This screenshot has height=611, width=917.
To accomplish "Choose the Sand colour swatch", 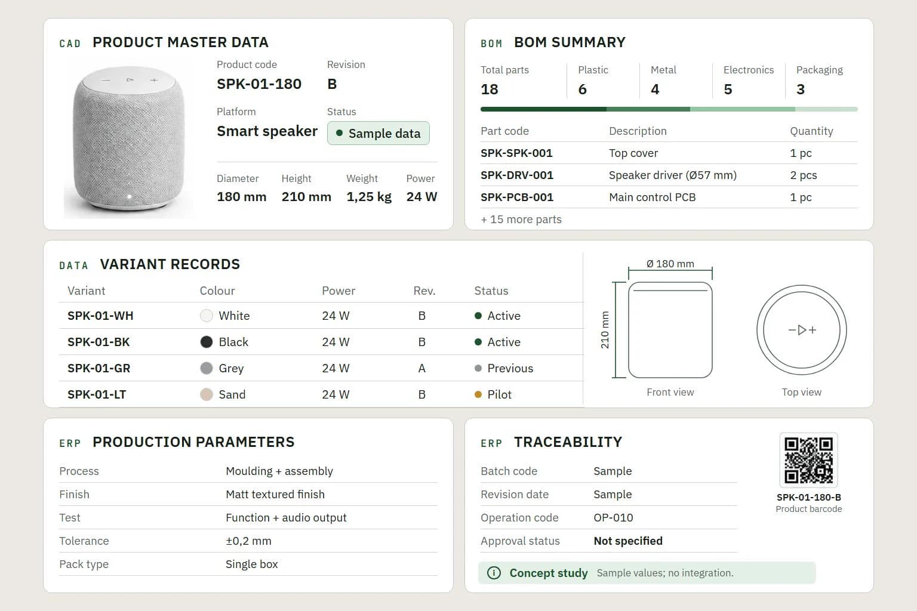I will click(x=206, y=394).
